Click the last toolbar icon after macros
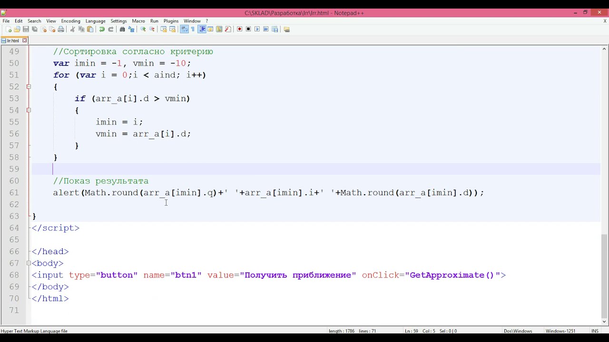The width and height of the screenshot is (609, 342). click(287, 29)
